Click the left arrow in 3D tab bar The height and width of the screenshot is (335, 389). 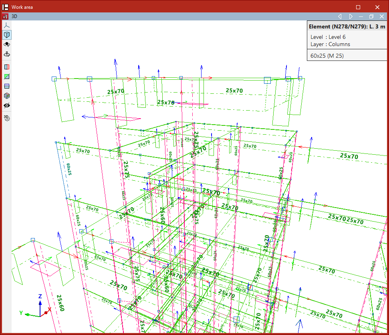point(340,16)
